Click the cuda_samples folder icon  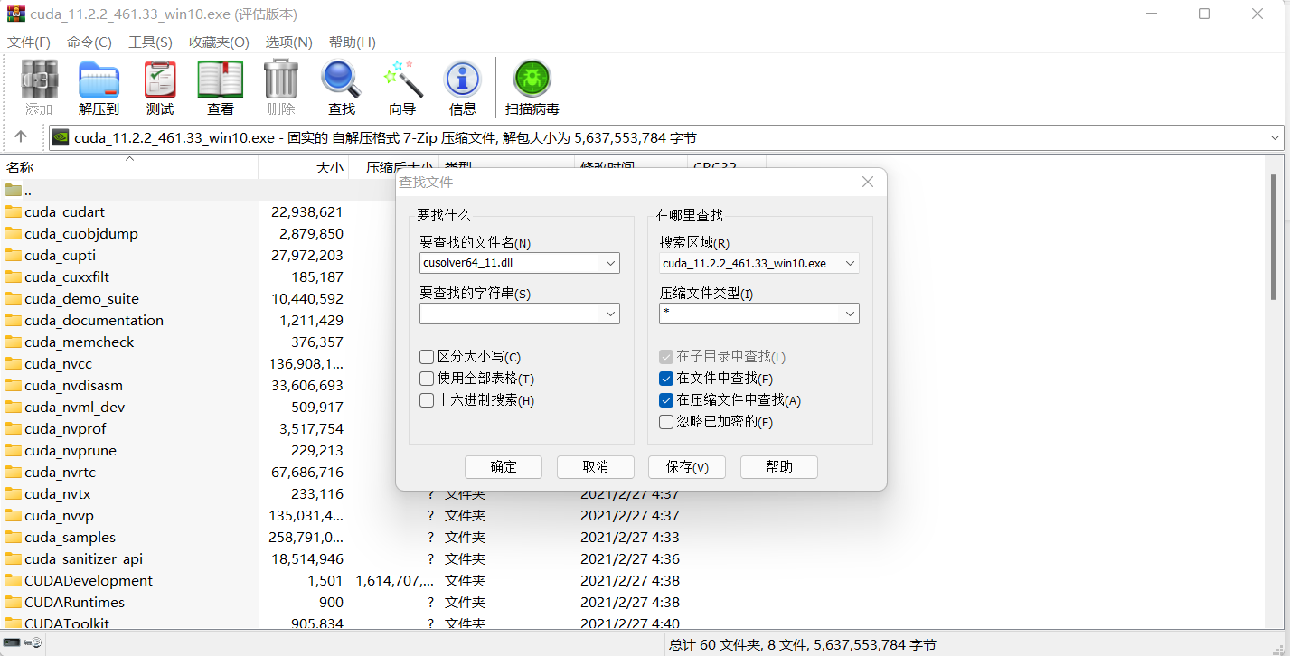coord(13,537)
